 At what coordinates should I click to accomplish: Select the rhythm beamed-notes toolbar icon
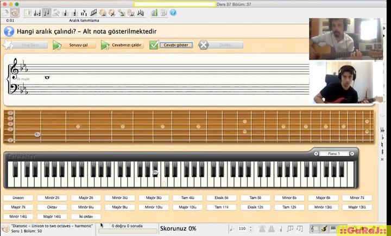pos(93,12)
